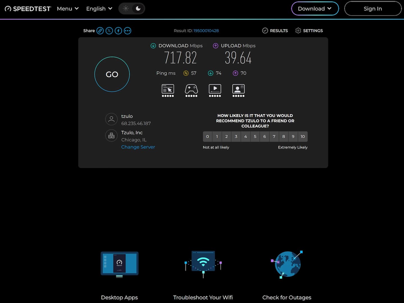Click the download arrow icon
Image resolution: width=404 pixels, height=303 pixels.
click(x=153, y=46)
